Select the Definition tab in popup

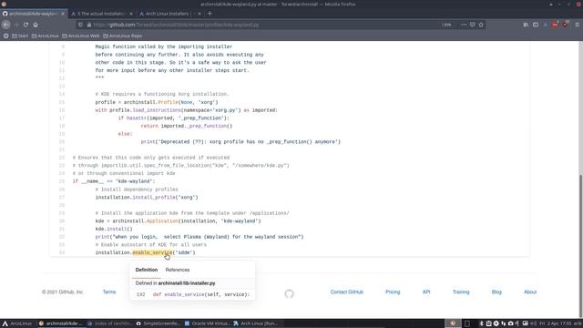(x=146, y=270)
